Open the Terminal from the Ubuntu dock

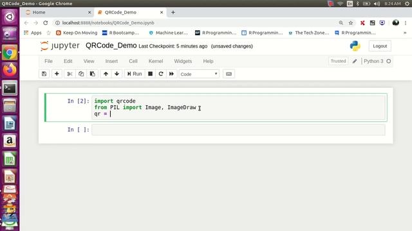(x=10, y=89)
